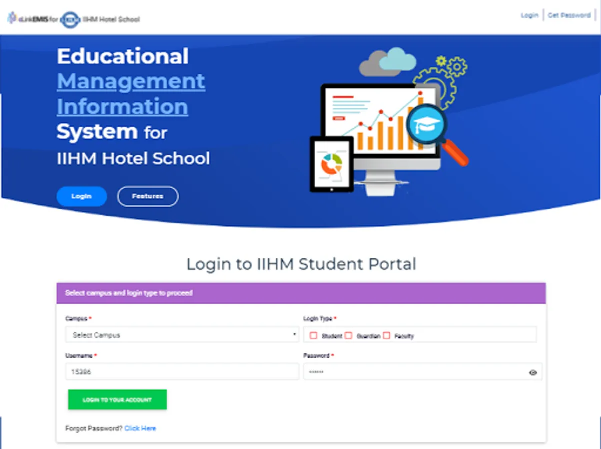Click Login To Your Account button
601x449 pixels.
[117, 400]
